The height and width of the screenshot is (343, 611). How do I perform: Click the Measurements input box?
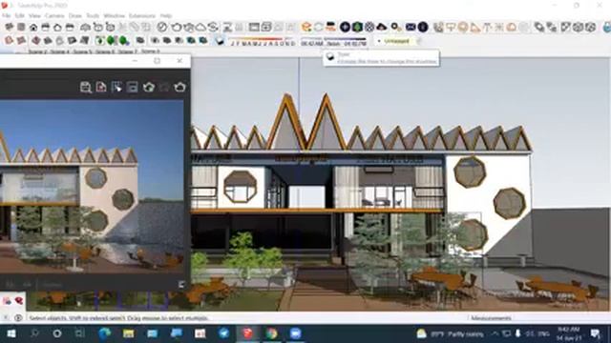click(560, 318)
